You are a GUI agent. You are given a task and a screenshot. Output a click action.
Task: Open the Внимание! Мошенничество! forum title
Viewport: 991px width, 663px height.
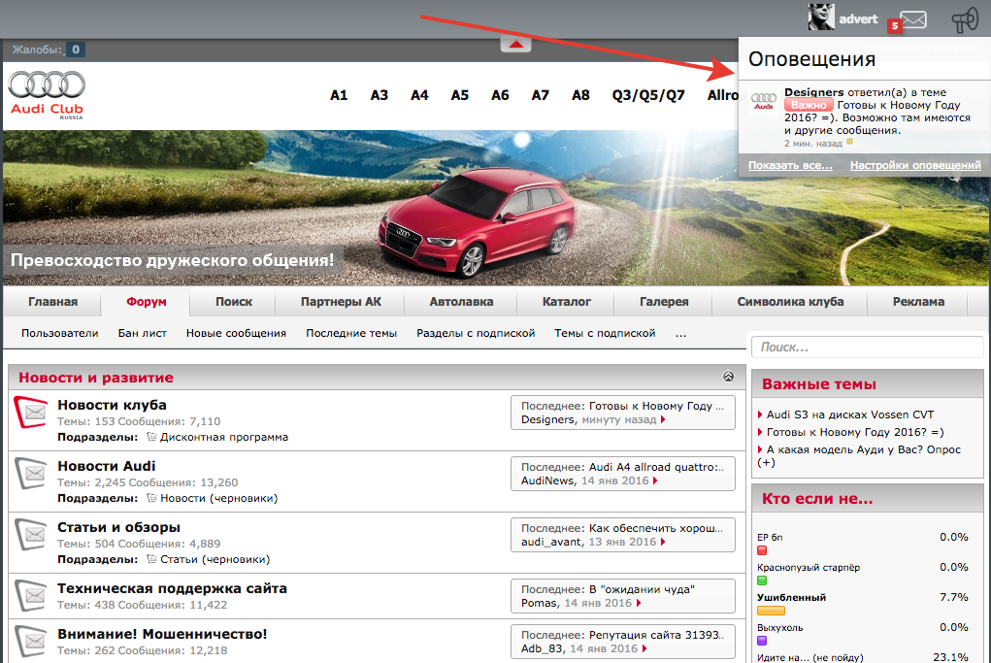(162, 635)
